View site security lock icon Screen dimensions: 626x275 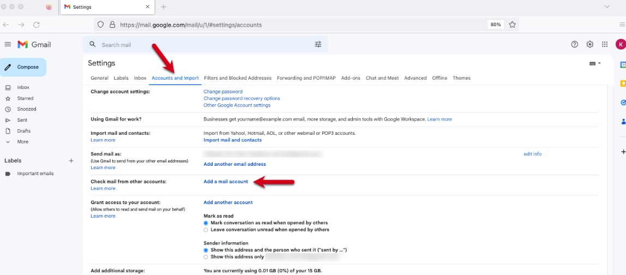pyautogui.click(x=112, y=25)
